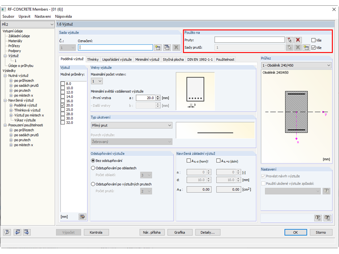Go to the next table icon
339x254 pixels.
[27, 232]
